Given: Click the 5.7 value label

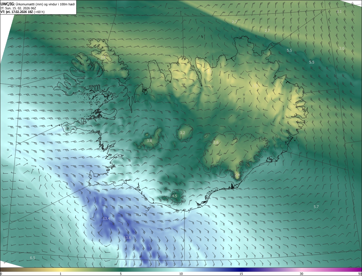Looking at the screenshot, I should tap(316, 207).
